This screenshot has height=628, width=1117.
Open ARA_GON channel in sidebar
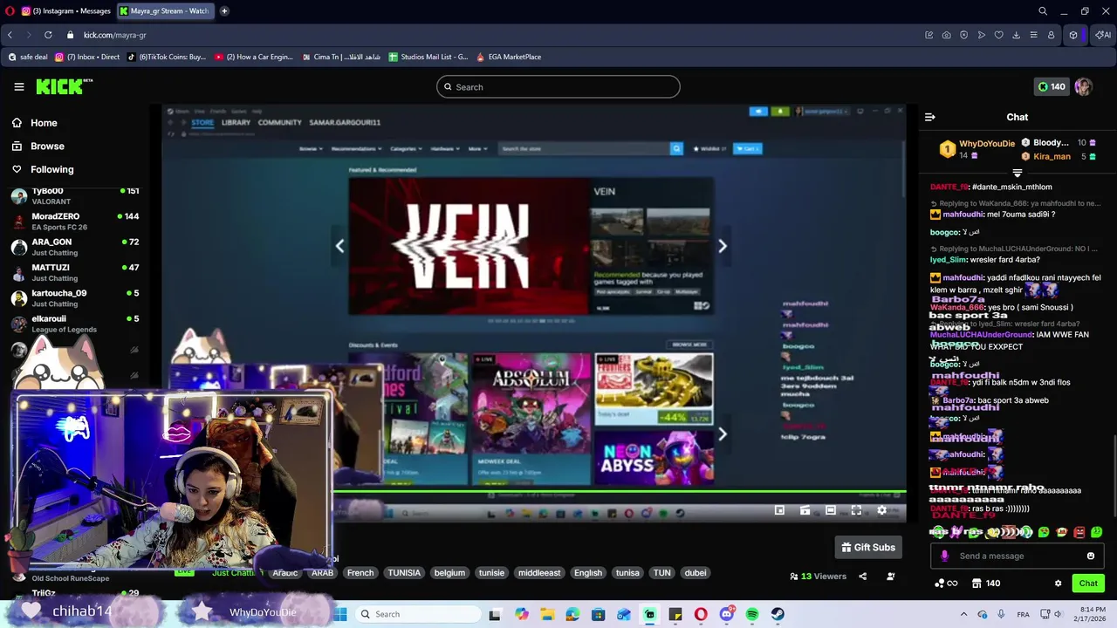tap(75, 247)
